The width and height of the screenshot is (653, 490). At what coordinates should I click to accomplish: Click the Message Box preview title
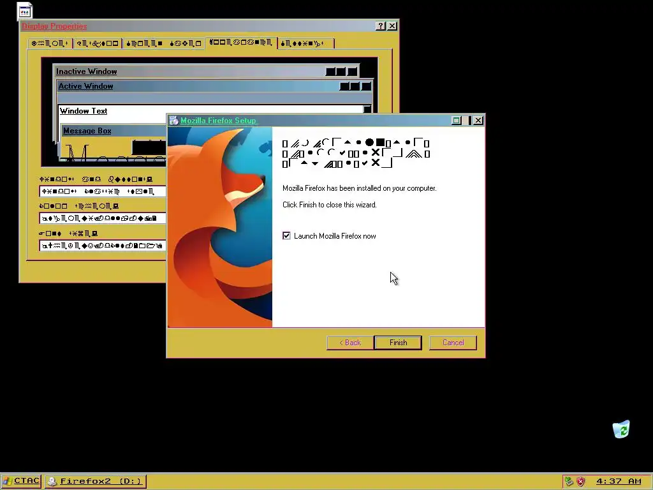tap(87, 130)
